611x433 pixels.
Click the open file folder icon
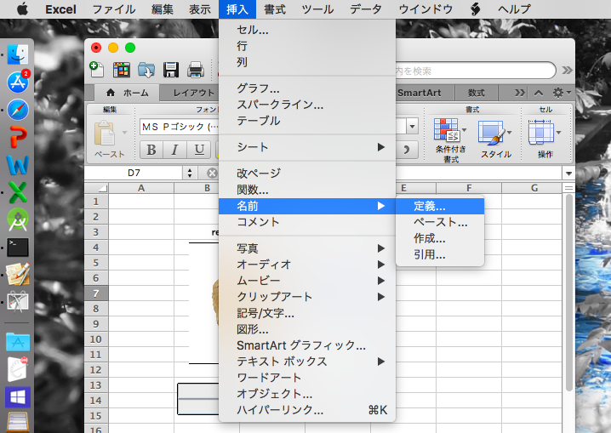point(146,70)
